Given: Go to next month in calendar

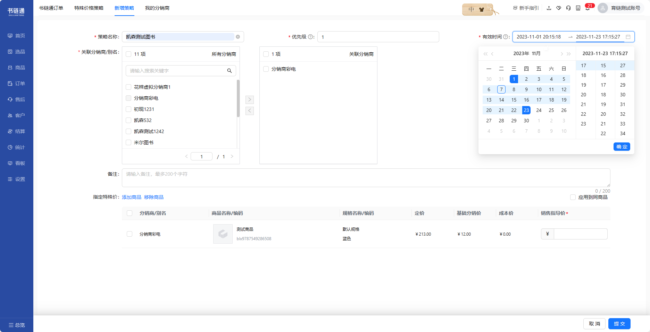Looking at the screenshot, I should click(x=561, y=54).
